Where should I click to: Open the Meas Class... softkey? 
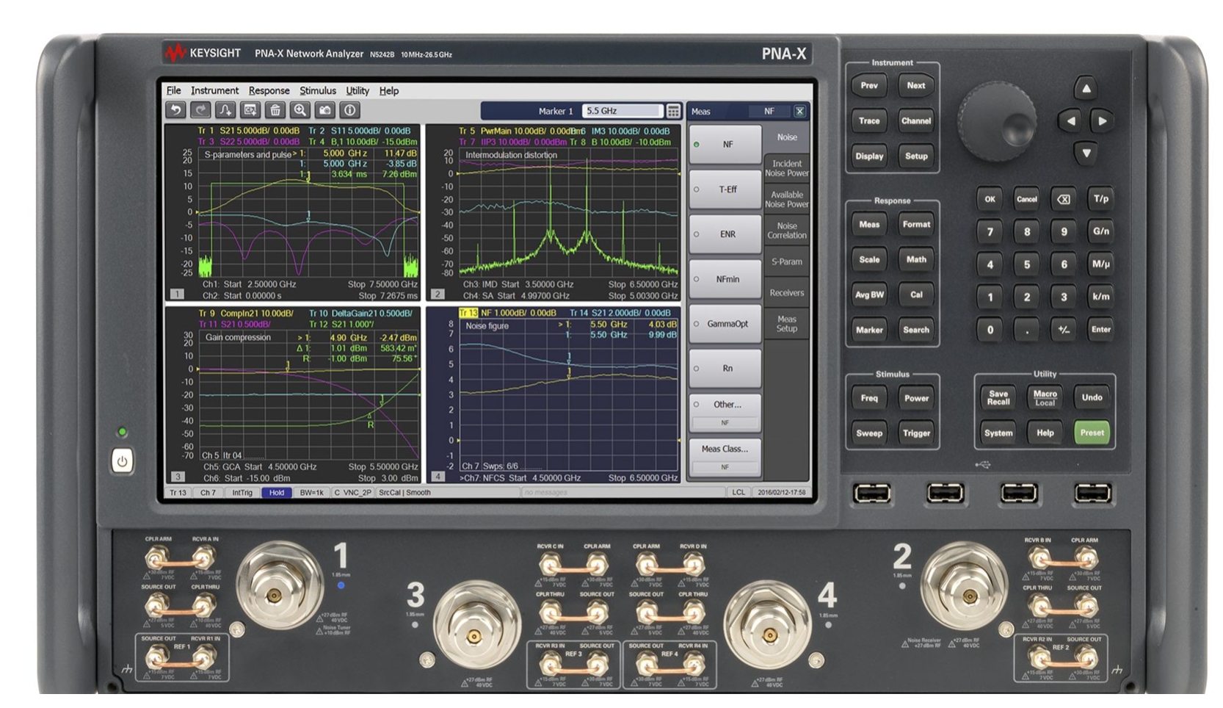[x=725, y=457]
